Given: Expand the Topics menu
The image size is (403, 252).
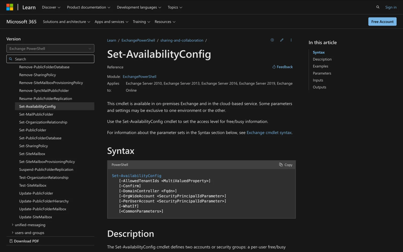Looking at the screenshot, I should click(x=175, y=7).
